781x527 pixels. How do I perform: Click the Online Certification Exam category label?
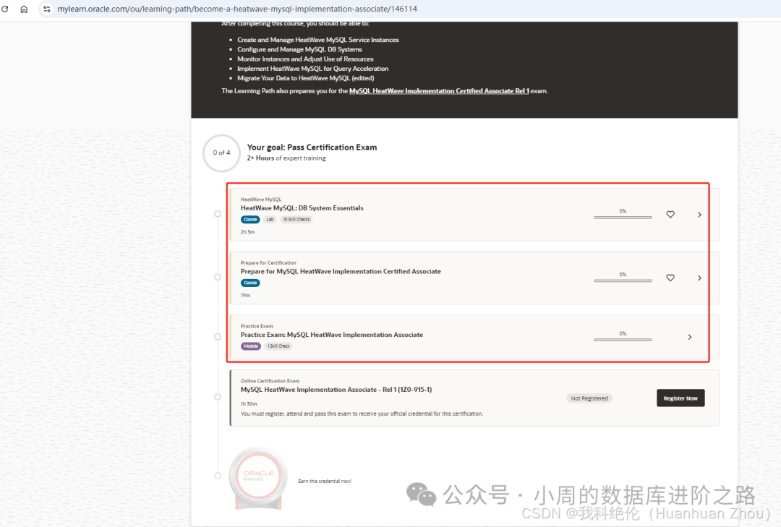click(x=270, y=381)
